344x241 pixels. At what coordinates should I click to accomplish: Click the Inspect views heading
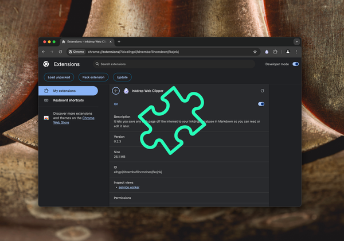(x=123, y=182)
